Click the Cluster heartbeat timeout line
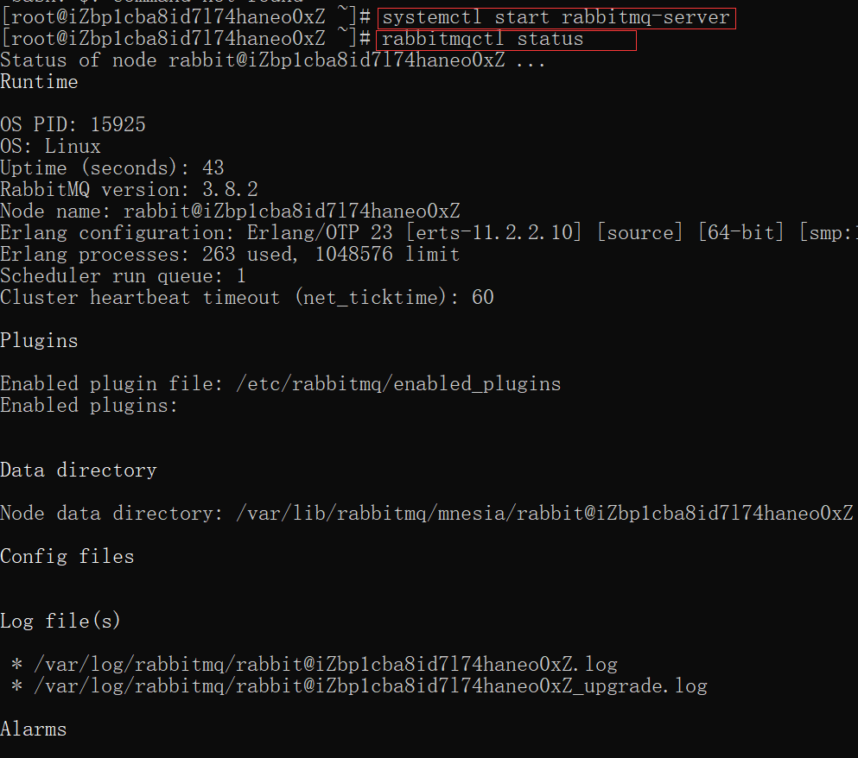This screenshot has width=858, height=758. pyautogui.click(x=247, y=298)
